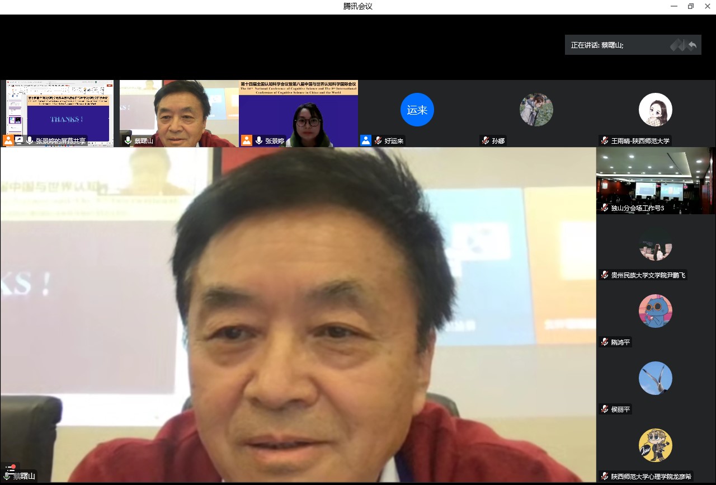This screenshot has height=485, width=716.
Task: Restore down the 腾讯会议 window
Action: [x=690, y=6]
